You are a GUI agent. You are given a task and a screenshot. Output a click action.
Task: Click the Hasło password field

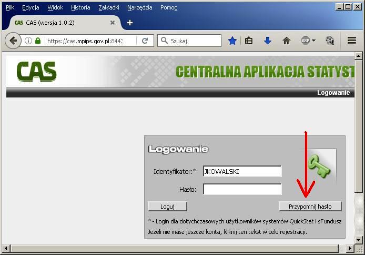pyautogui.click(x=242, y=189)
